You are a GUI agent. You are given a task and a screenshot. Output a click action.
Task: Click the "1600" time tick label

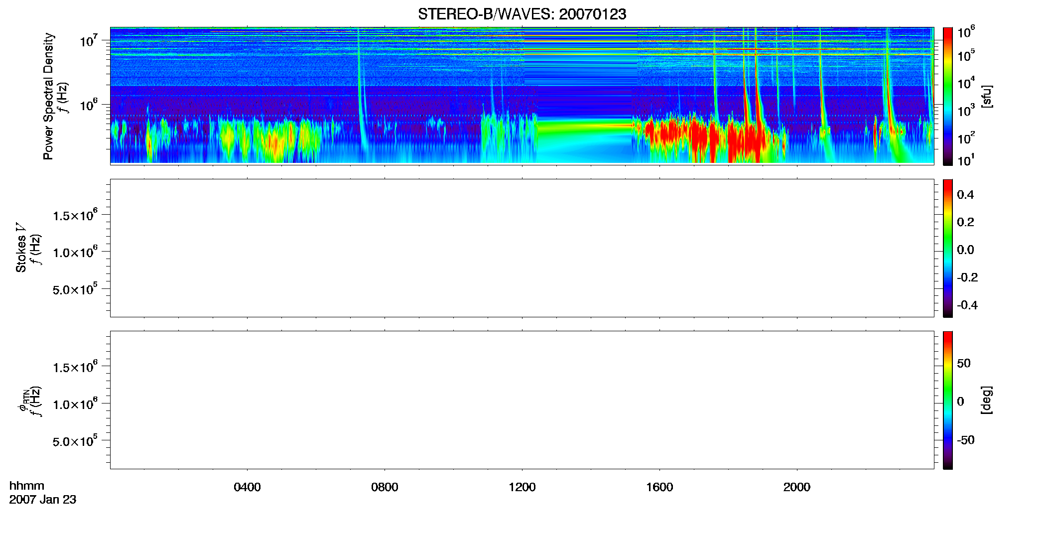659,487
